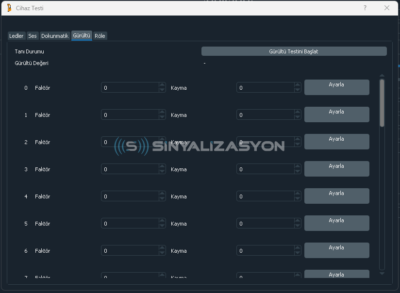Decrement row 3 Kayma spinner down arrow
Viewport: 400px width, 293px height.
click(298, 172)
